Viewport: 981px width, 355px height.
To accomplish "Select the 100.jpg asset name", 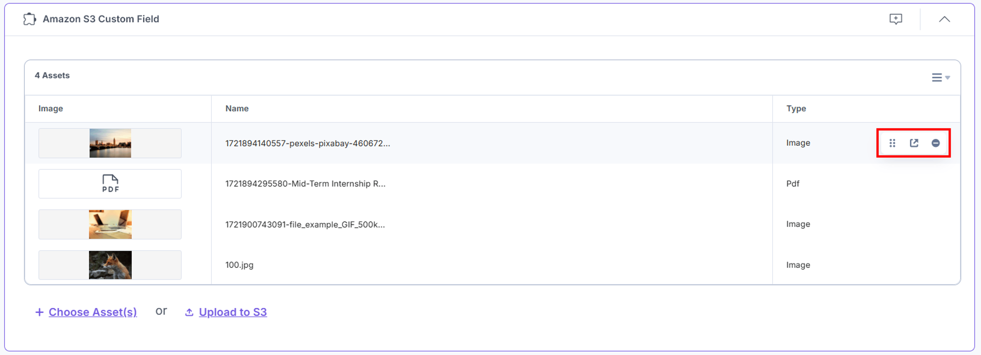I will point(239,265).
